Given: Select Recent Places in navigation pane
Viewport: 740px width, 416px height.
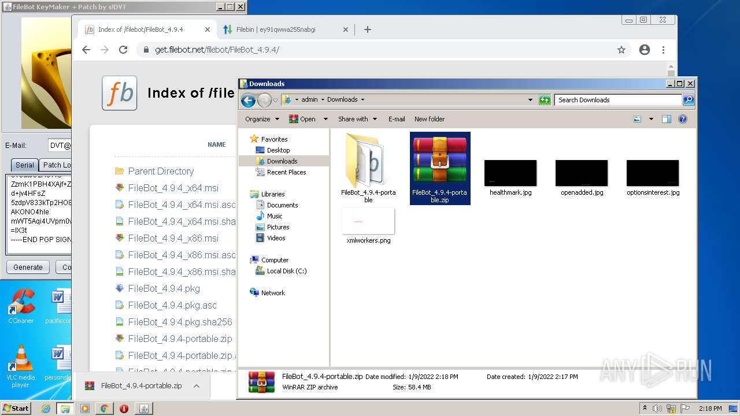Looking at the screenshot, I should (286, 172).
